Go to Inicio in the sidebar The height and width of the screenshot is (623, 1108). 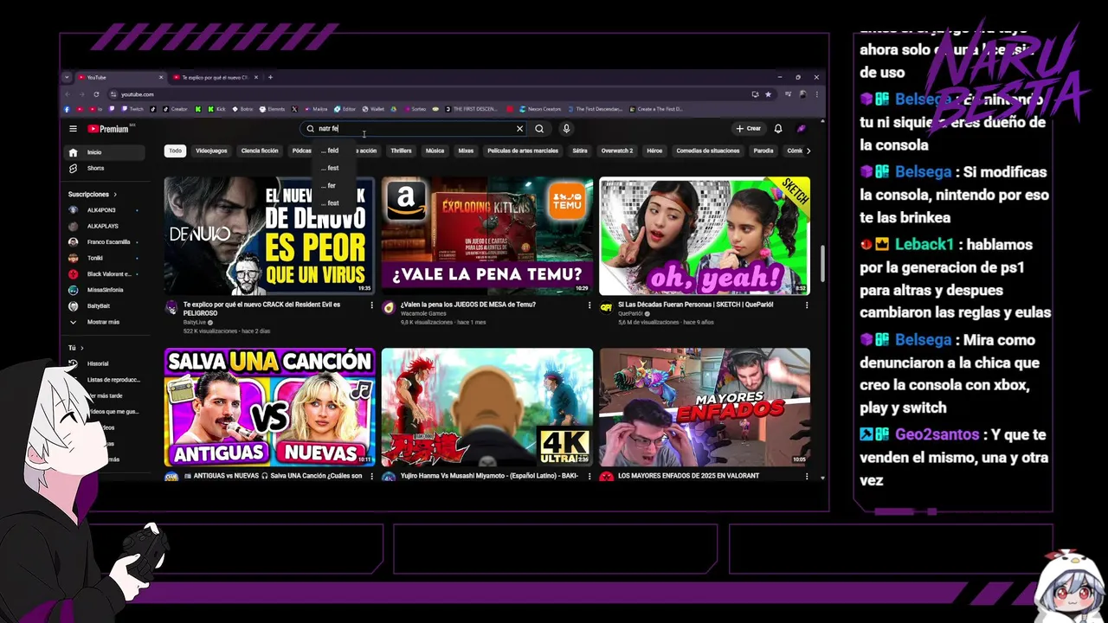pos(105,152)
